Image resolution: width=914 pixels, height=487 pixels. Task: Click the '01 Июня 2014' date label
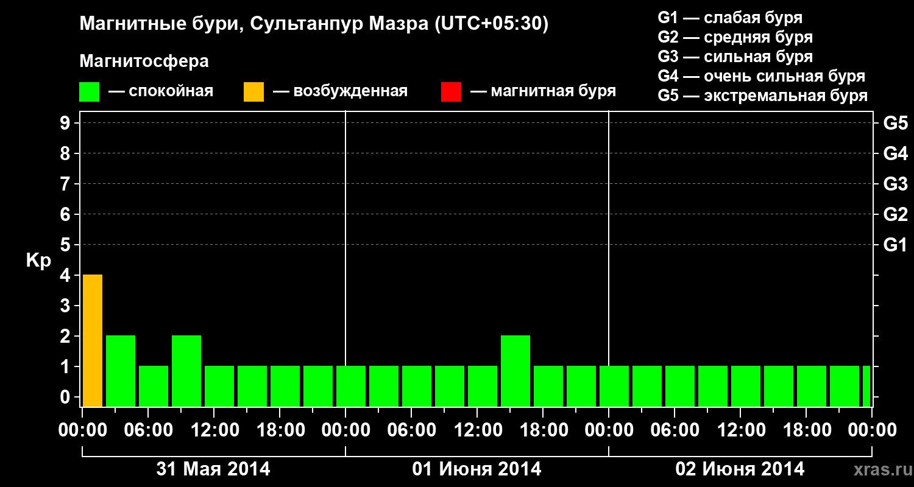(x=476, y=469)
